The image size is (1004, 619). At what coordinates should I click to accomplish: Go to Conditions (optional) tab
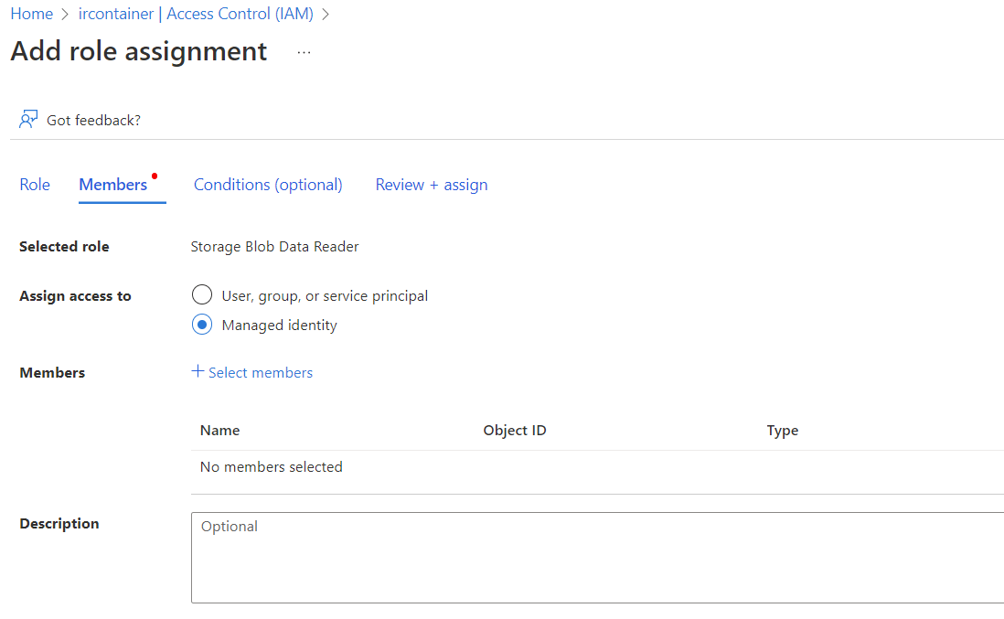(x=268, y=185)
